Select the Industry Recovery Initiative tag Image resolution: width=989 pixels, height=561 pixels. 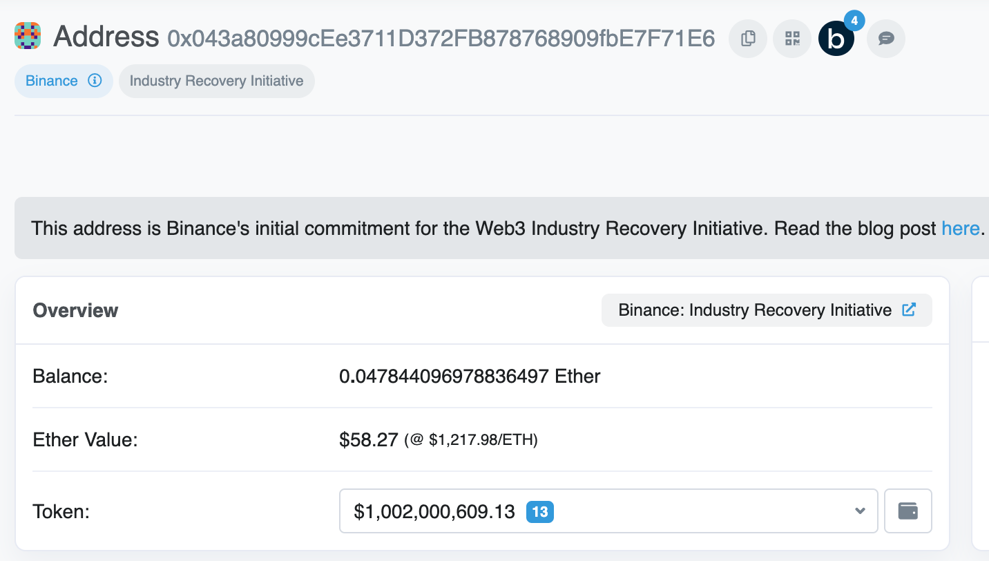(216, 81)
